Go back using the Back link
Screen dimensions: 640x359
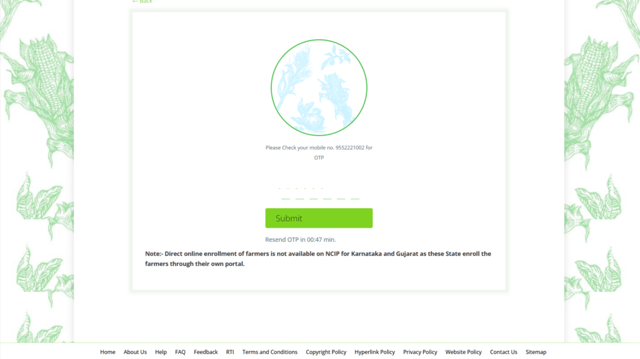142,2
